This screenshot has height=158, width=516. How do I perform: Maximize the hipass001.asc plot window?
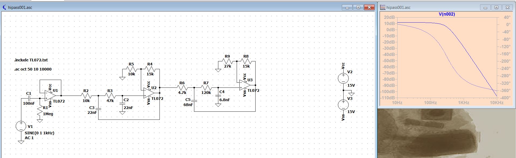coord(496,8)
